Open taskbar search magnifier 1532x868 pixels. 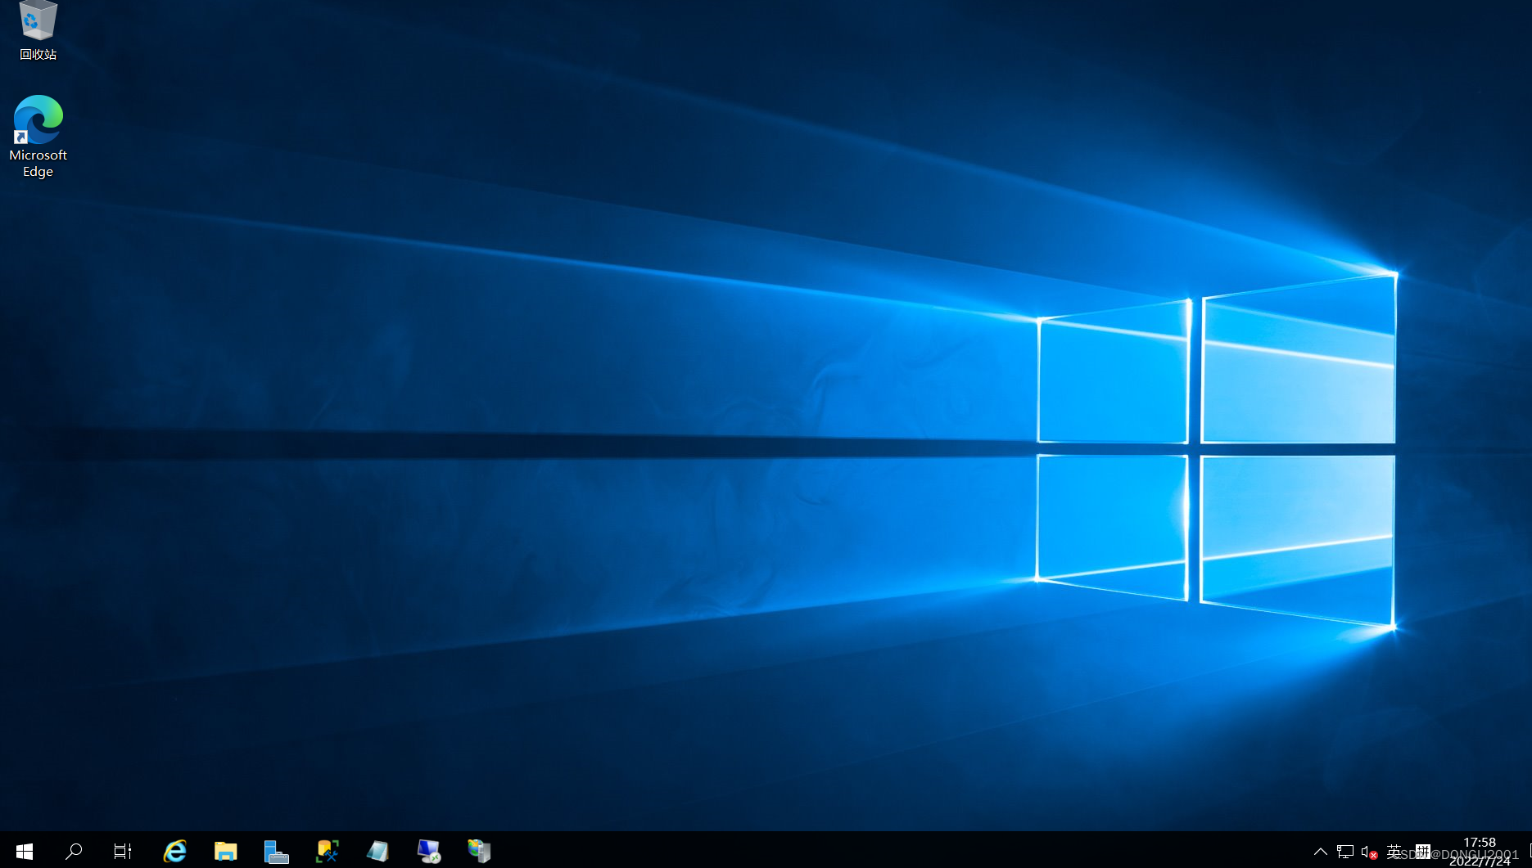pos(74,851)
